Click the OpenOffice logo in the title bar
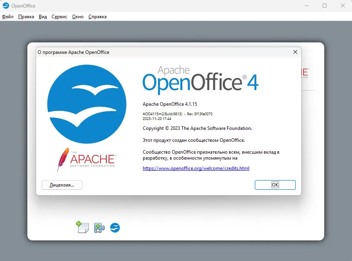The width and height of the screenshot is (352, 261). pyautogui.click(x=6, y=6)
